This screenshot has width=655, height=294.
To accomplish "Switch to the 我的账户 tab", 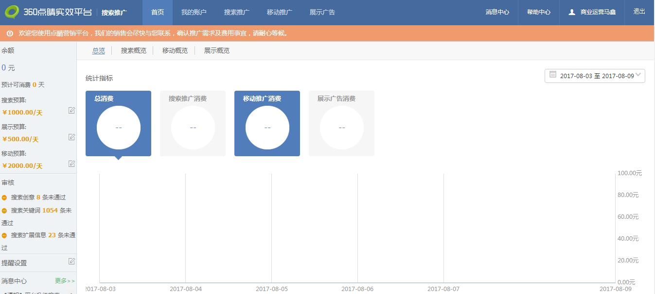I will point(194,12).
